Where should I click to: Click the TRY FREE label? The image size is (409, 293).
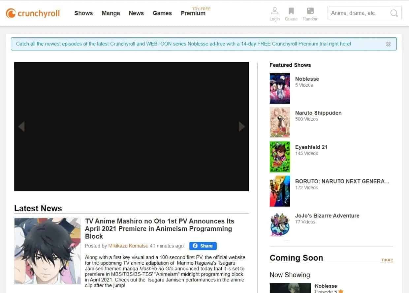click(x=201, y=9)
